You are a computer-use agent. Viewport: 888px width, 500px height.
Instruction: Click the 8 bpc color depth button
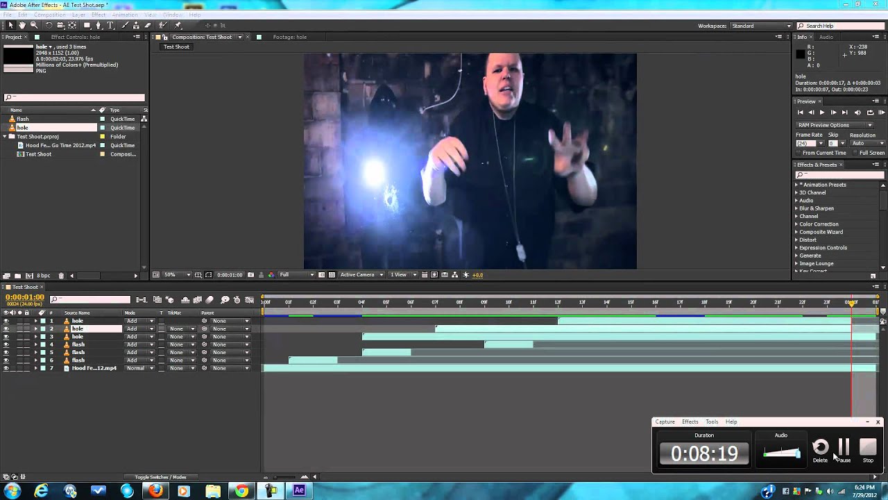[44, 276]
